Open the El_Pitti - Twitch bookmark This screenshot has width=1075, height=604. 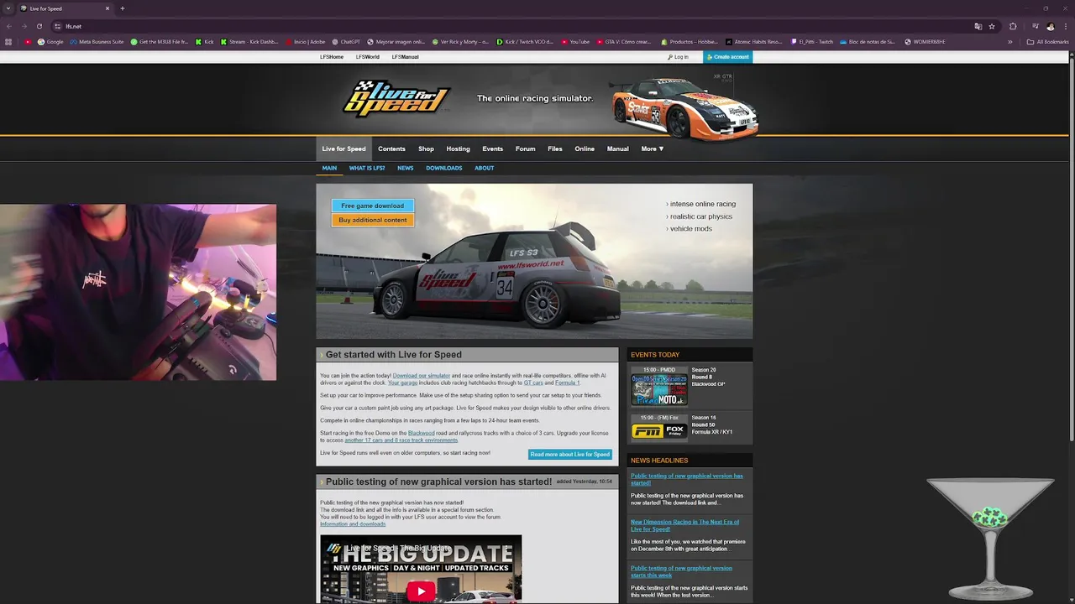pyautogui.click(x=812, y=41)
